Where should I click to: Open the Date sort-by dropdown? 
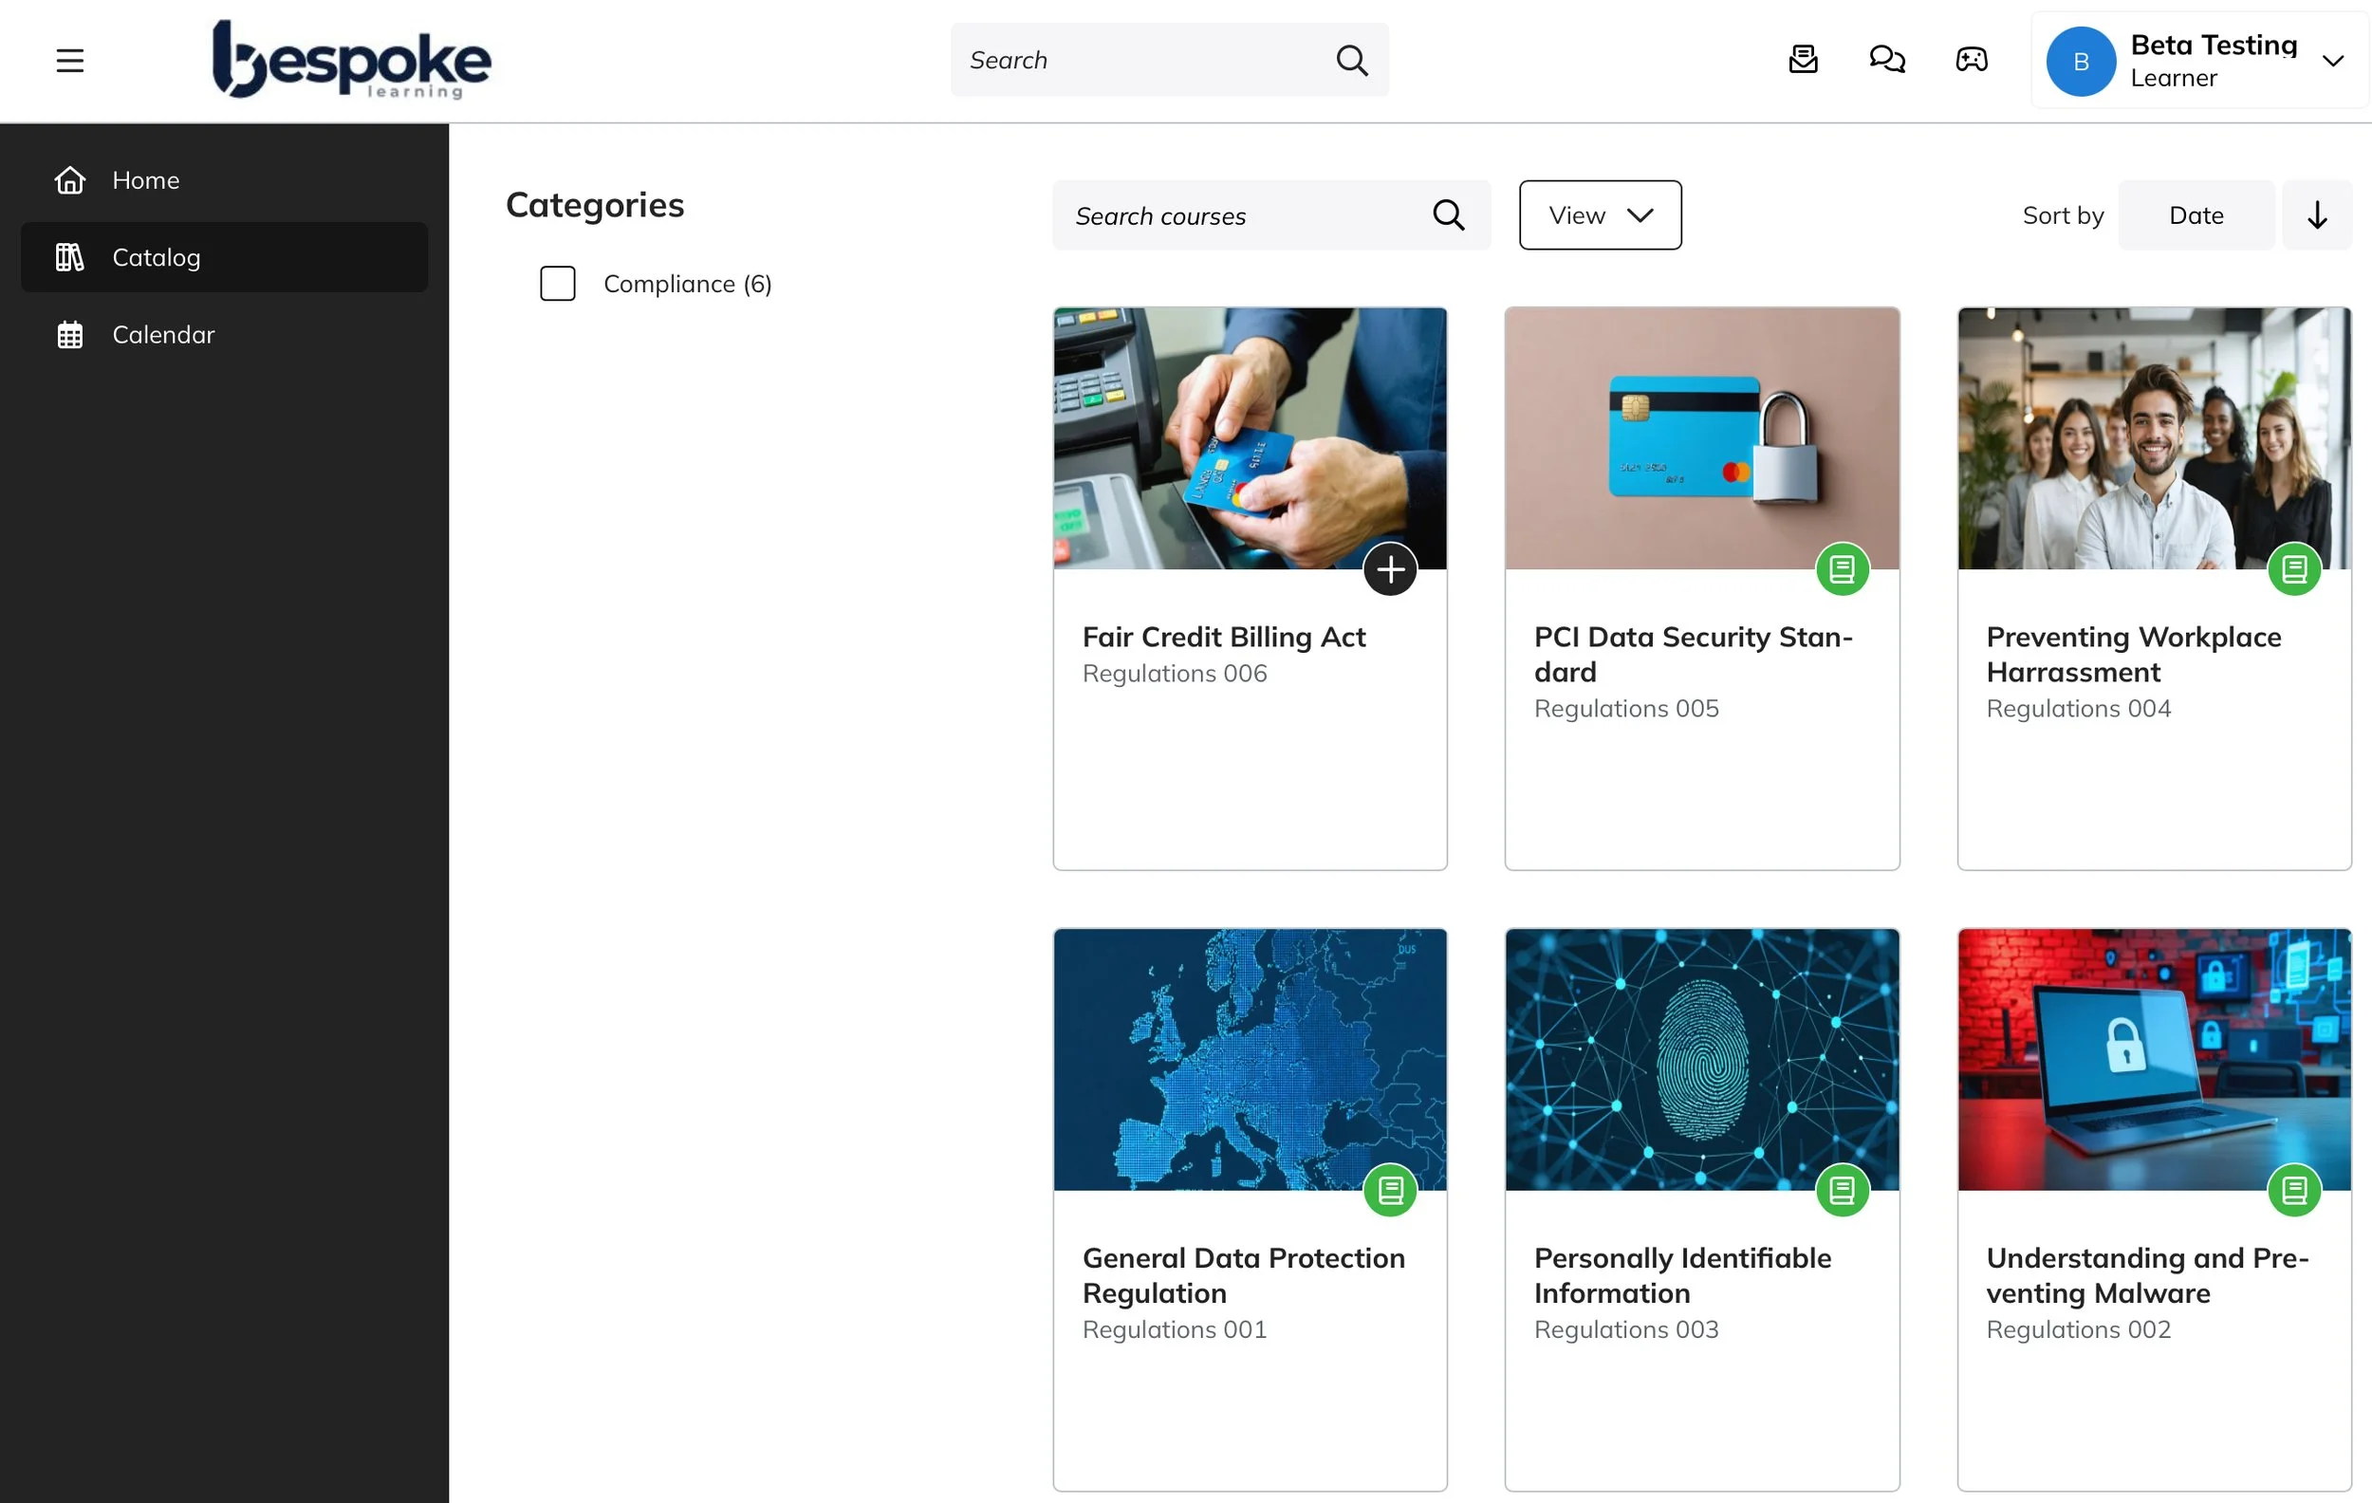coord(2196,214)
